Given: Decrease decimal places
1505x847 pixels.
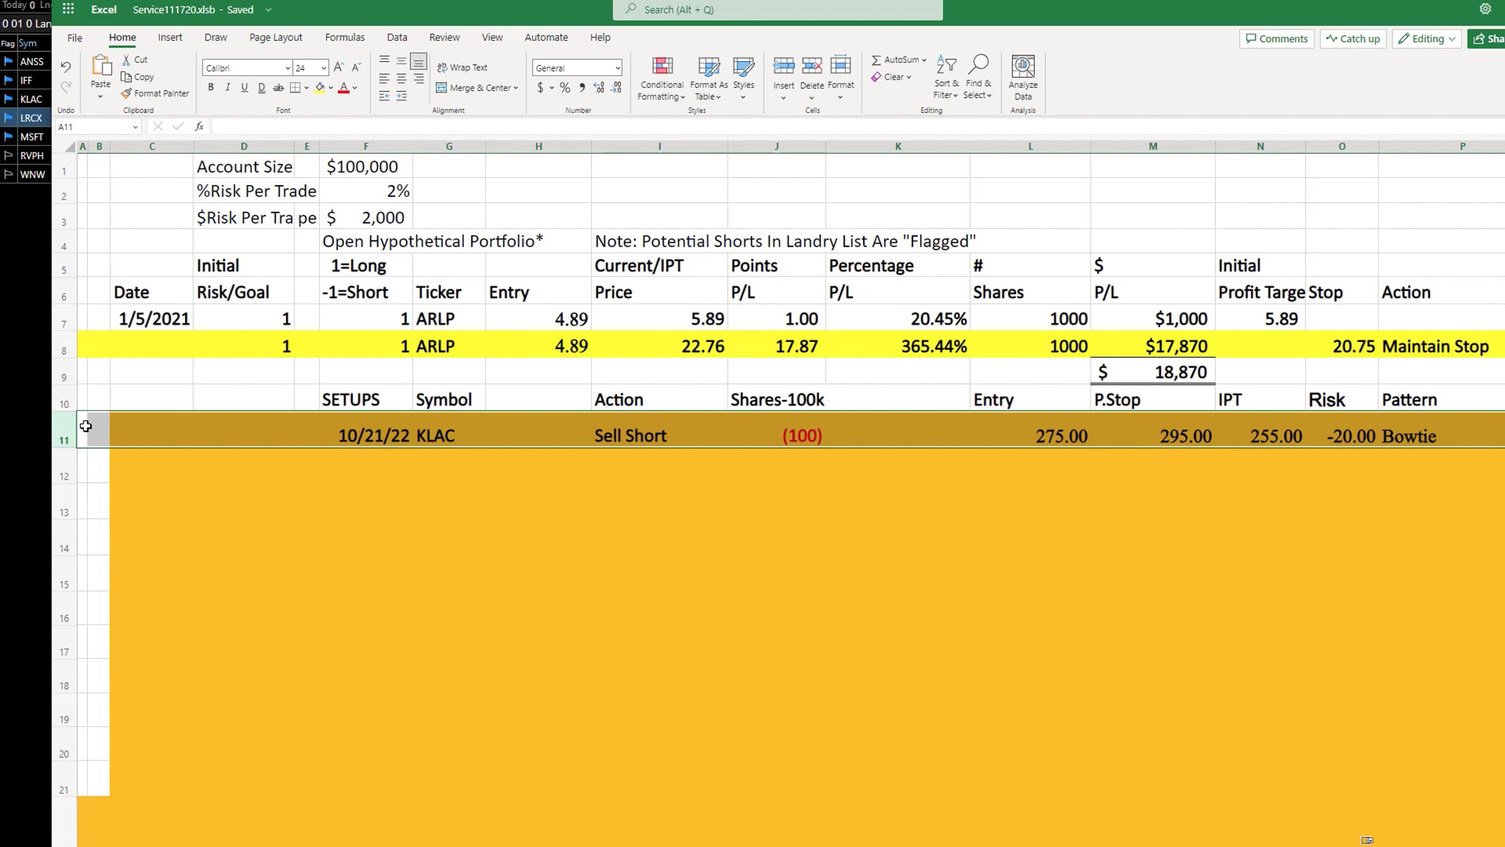Looking at the screenshot, I should pos(616,88).
